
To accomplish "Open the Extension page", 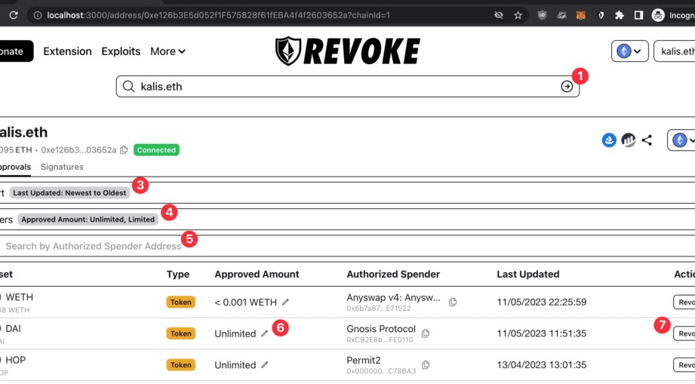I will [x=67, y=51].
